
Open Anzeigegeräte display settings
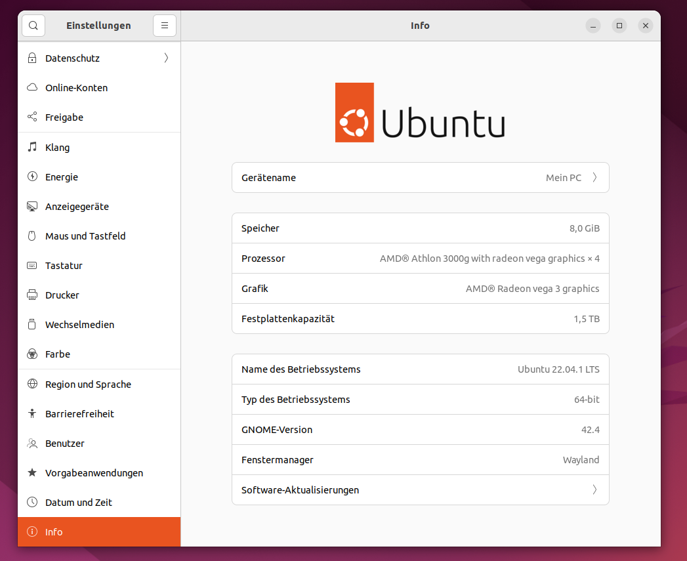coord(99,207)
